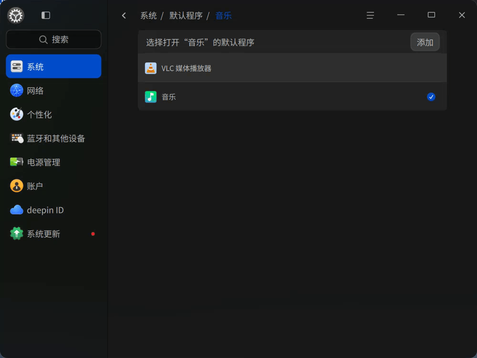Click the 账户 user icon
The height and width of the screenshot is (358, 477).
[16, 186]
